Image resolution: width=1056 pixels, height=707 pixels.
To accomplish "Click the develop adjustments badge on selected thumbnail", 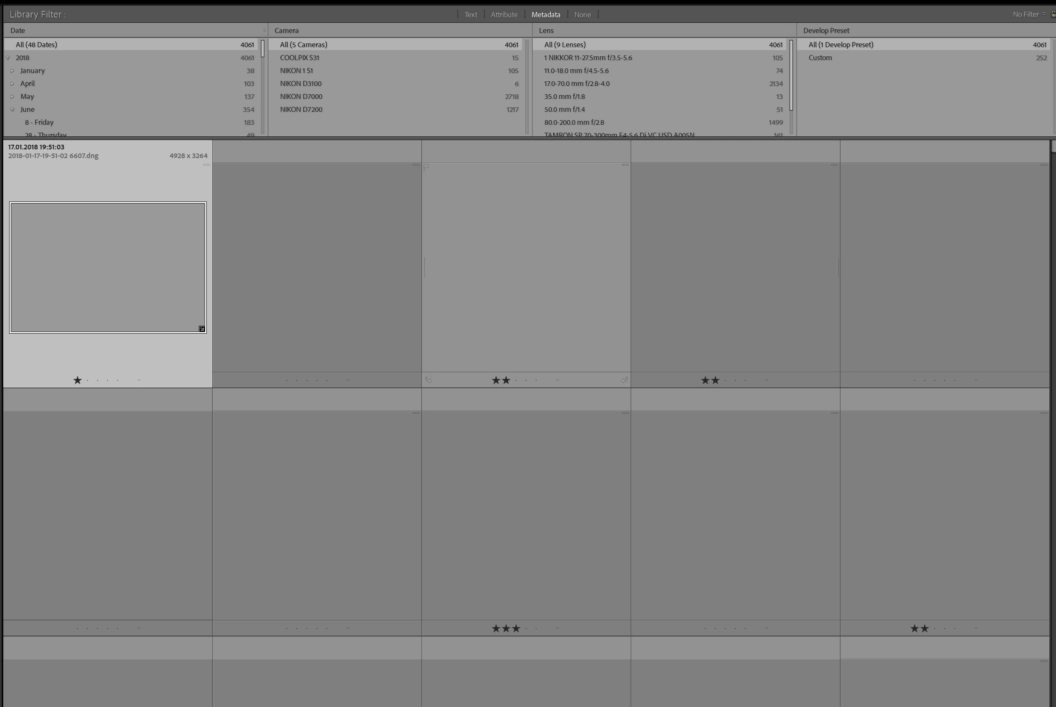I will (202, 329).
